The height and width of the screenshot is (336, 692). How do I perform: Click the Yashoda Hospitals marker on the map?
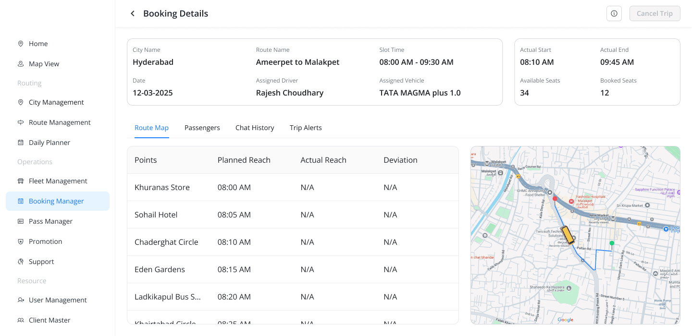click(x=571, y=201)
